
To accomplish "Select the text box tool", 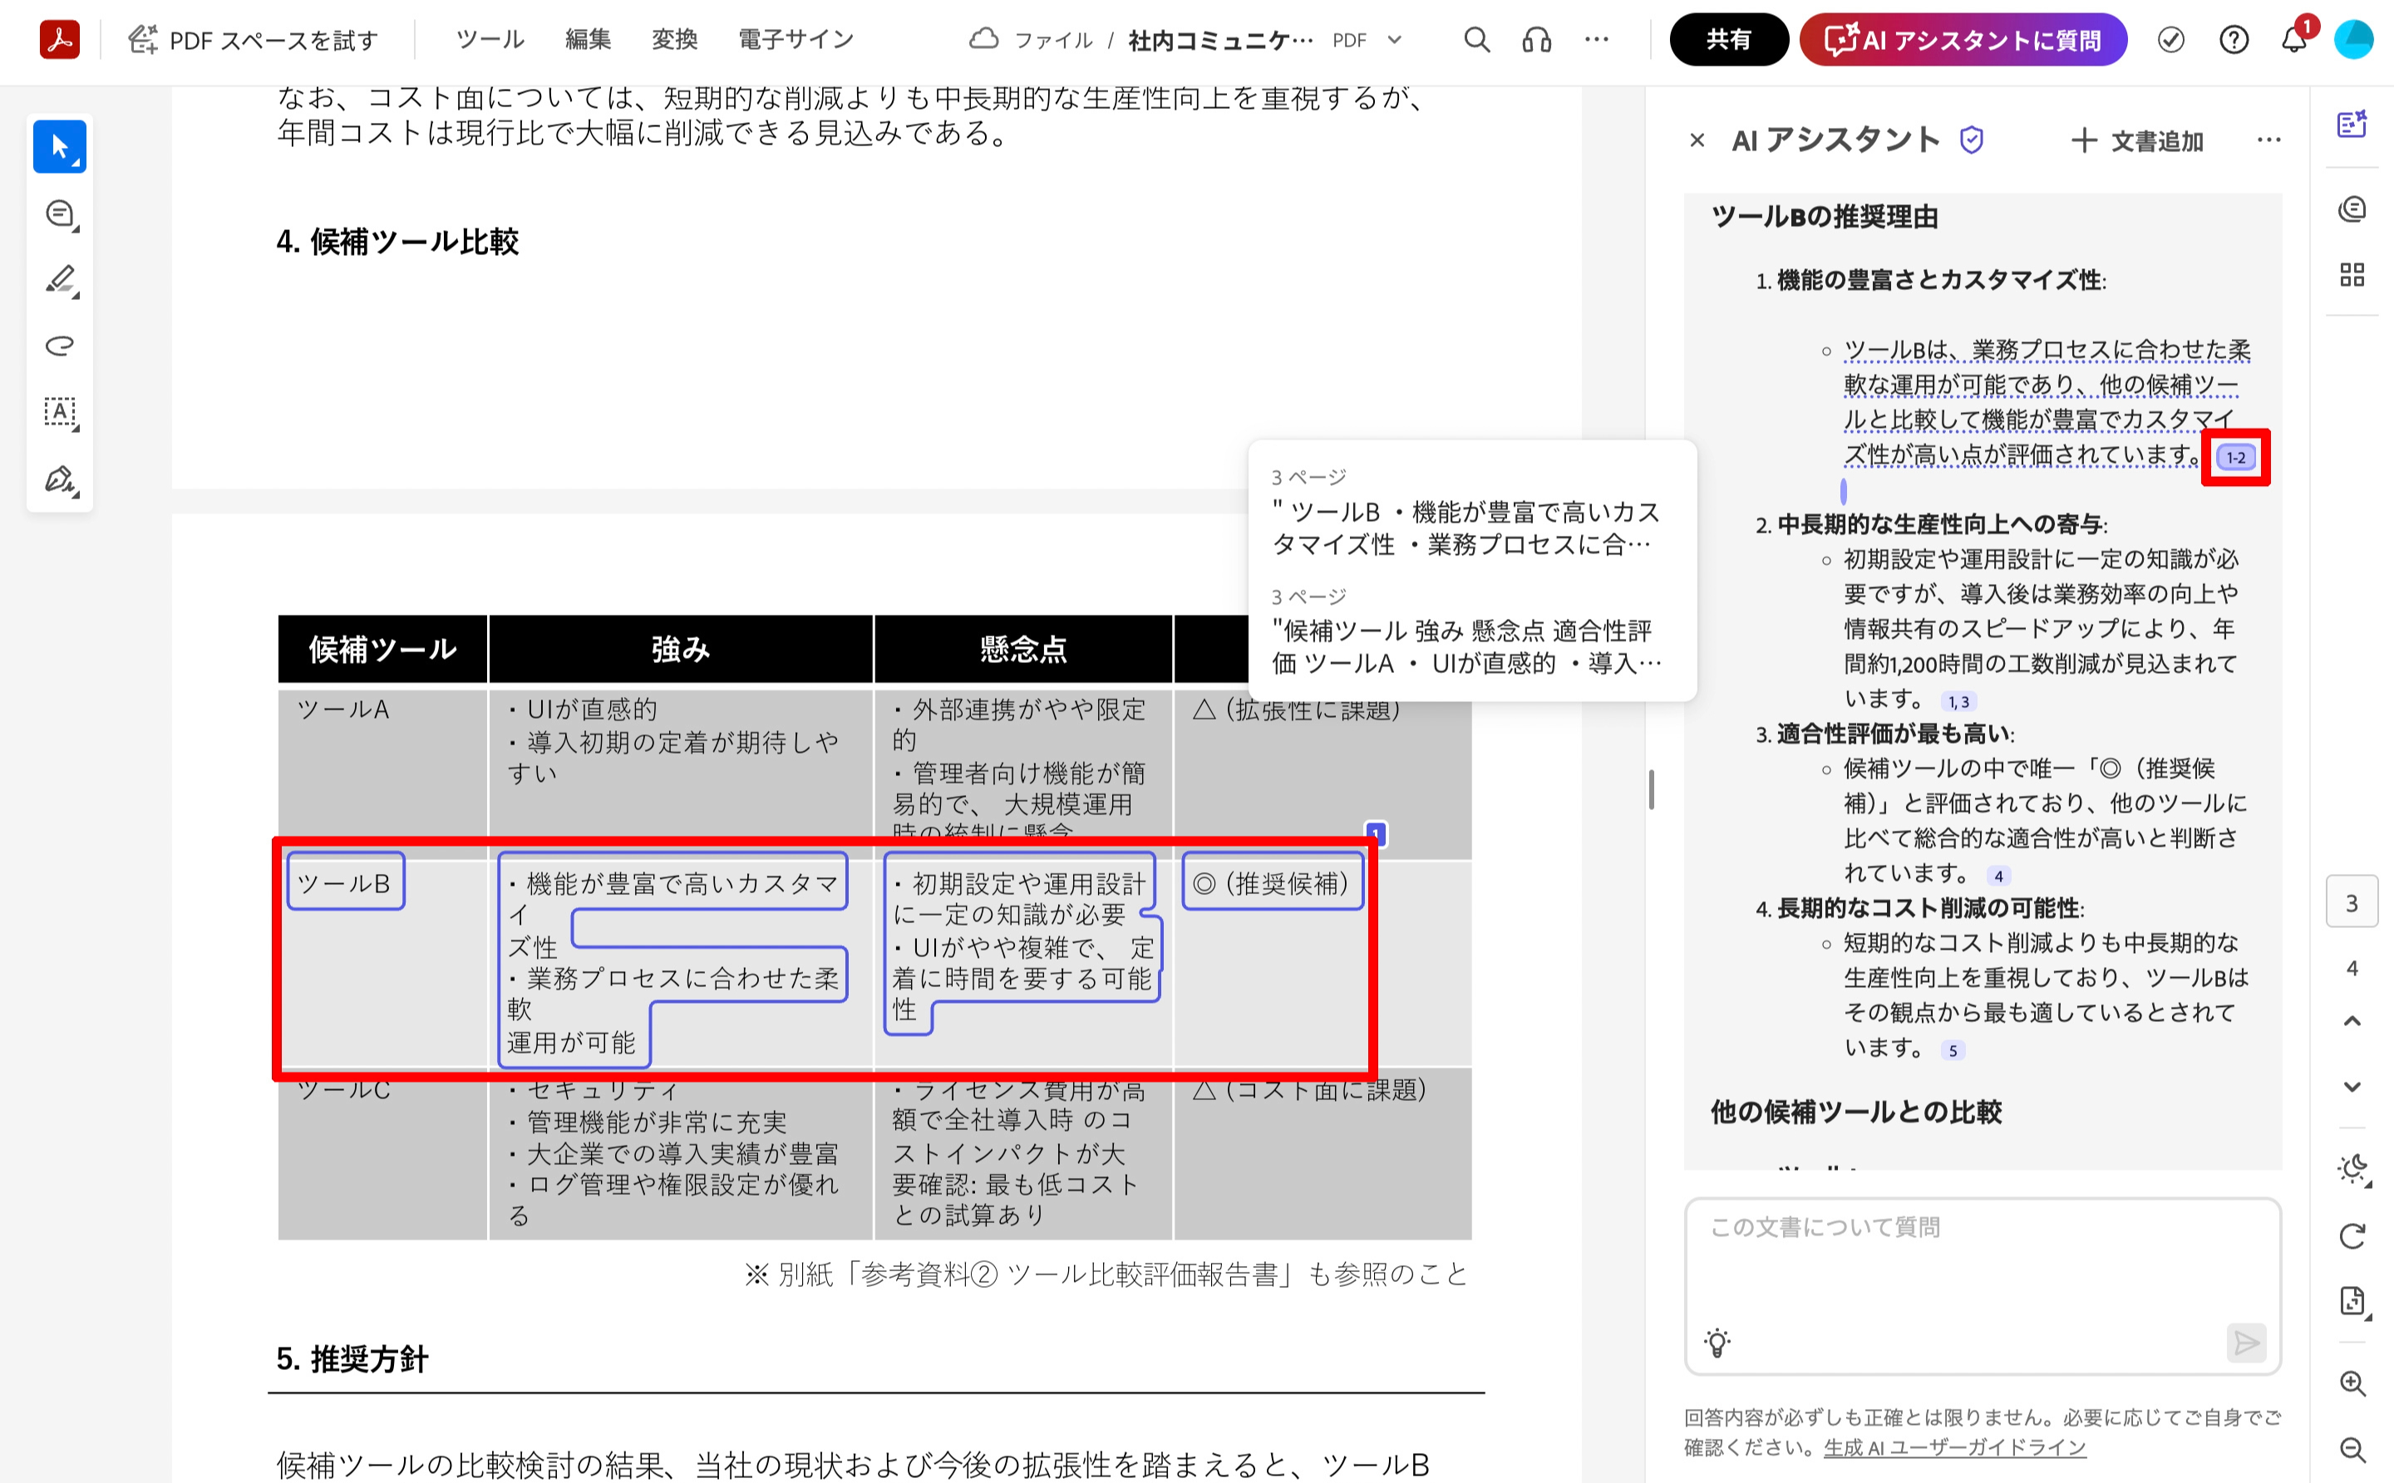I will 60,412.
